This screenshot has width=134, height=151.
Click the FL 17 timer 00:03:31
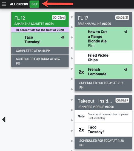coord(122,18)
